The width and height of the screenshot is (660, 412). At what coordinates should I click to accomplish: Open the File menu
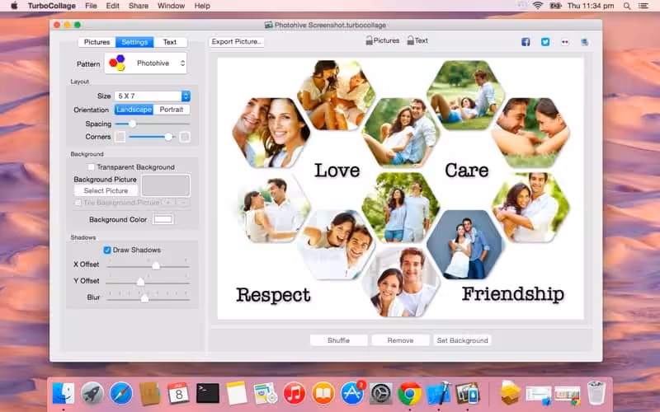point(91,6)
